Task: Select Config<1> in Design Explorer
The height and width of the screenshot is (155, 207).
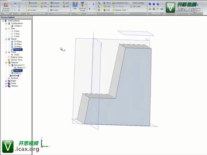Action: 18,26
